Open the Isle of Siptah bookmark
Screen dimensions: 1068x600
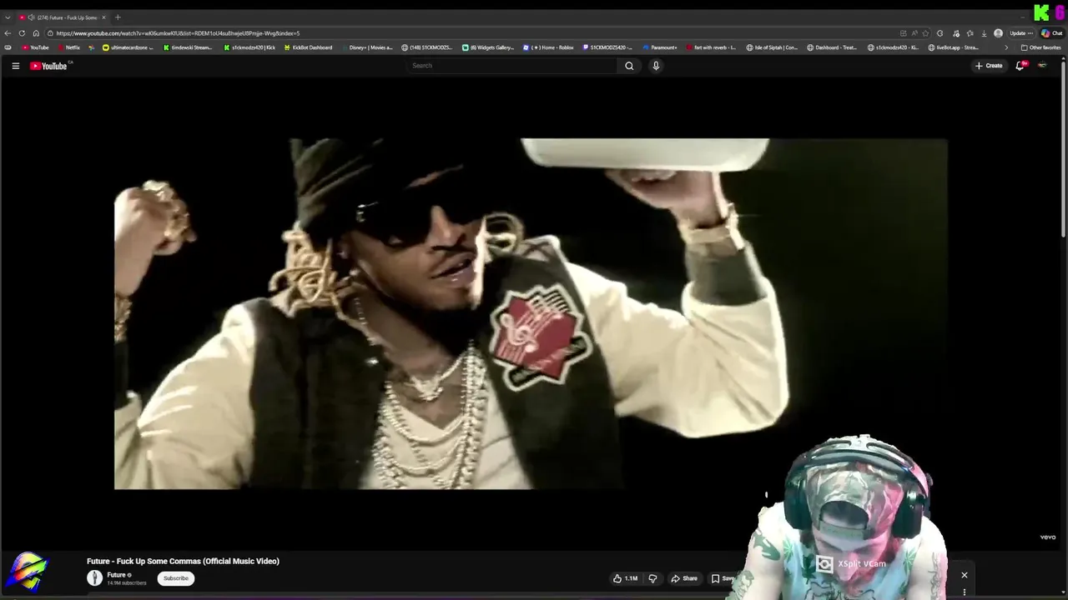[x=772, y=47]
